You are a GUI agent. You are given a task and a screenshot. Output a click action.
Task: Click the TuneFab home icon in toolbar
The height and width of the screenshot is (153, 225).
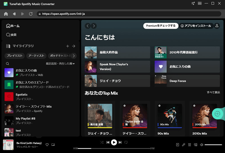(6, 14)
